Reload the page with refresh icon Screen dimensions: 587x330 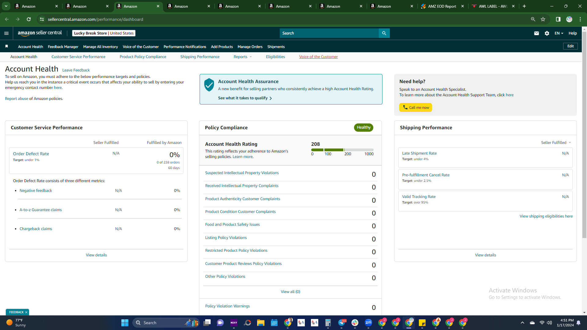point(29,19)
